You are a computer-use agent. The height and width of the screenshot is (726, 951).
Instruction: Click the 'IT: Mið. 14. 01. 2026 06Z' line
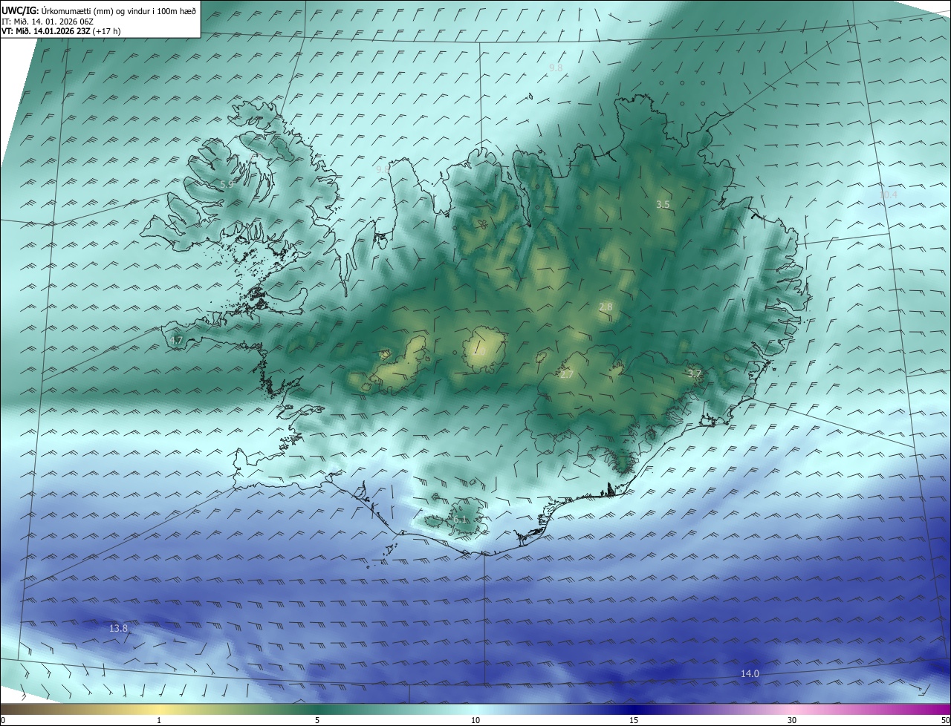46,21
